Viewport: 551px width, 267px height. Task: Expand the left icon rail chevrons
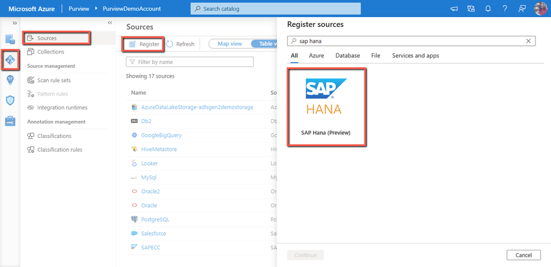(14, 23)
